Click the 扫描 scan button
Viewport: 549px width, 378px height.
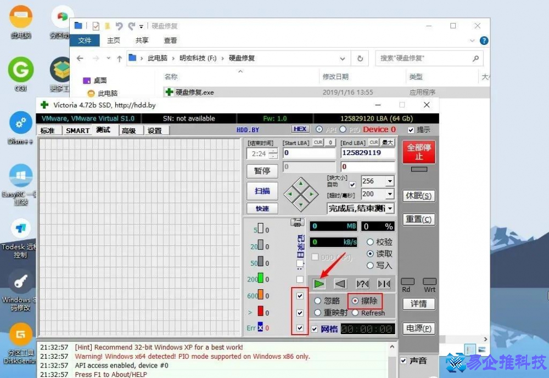(x=262, y=191)
